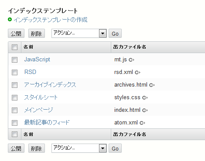
Task: Click the view icon next to styles.css
Action: click(x=145, y=97)
